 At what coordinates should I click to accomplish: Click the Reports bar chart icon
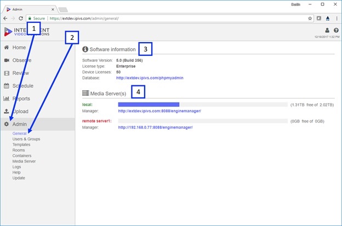click(7, 98)
